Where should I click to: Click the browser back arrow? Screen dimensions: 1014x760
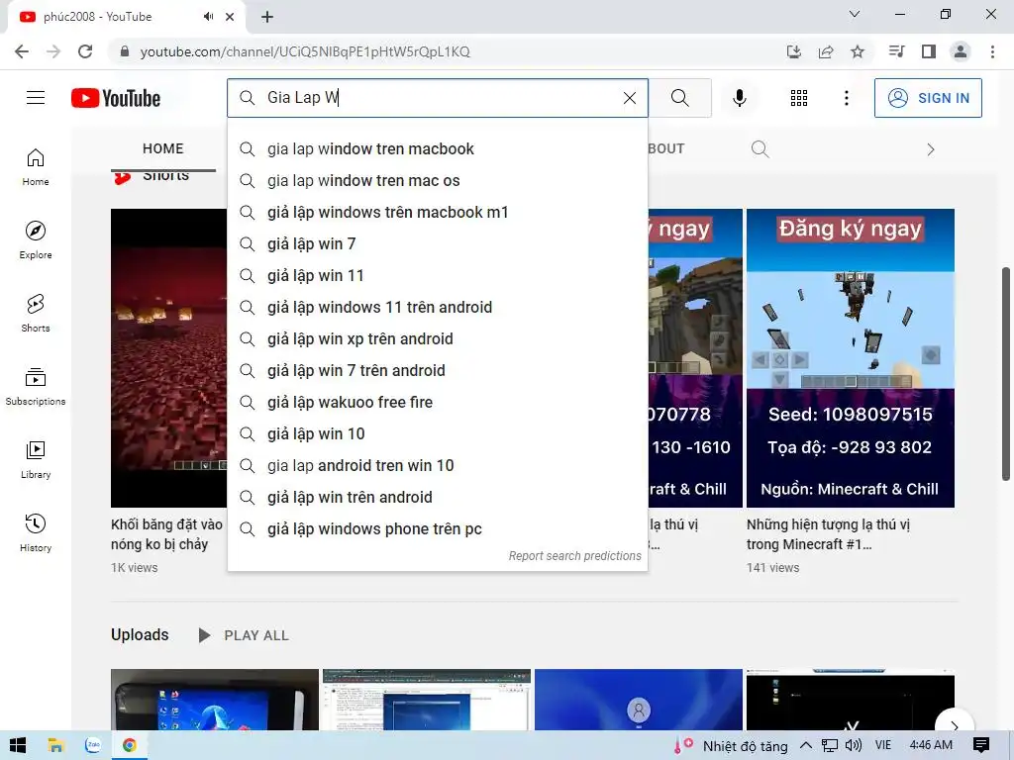point(22,51)
